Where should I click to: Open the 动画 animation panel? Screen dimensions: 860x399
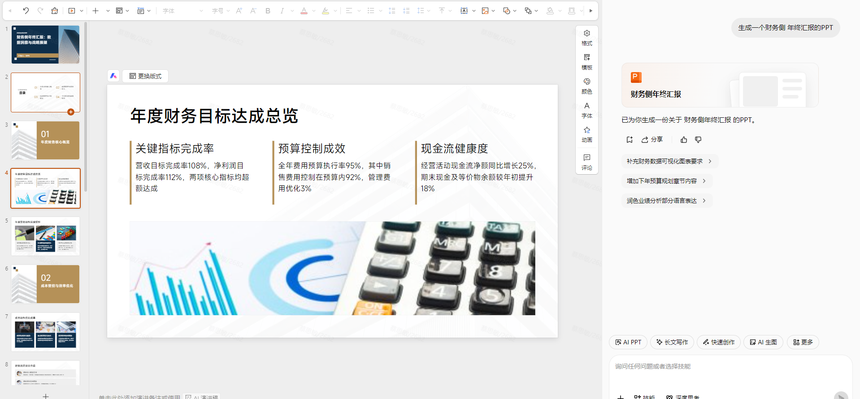point(586,134)
